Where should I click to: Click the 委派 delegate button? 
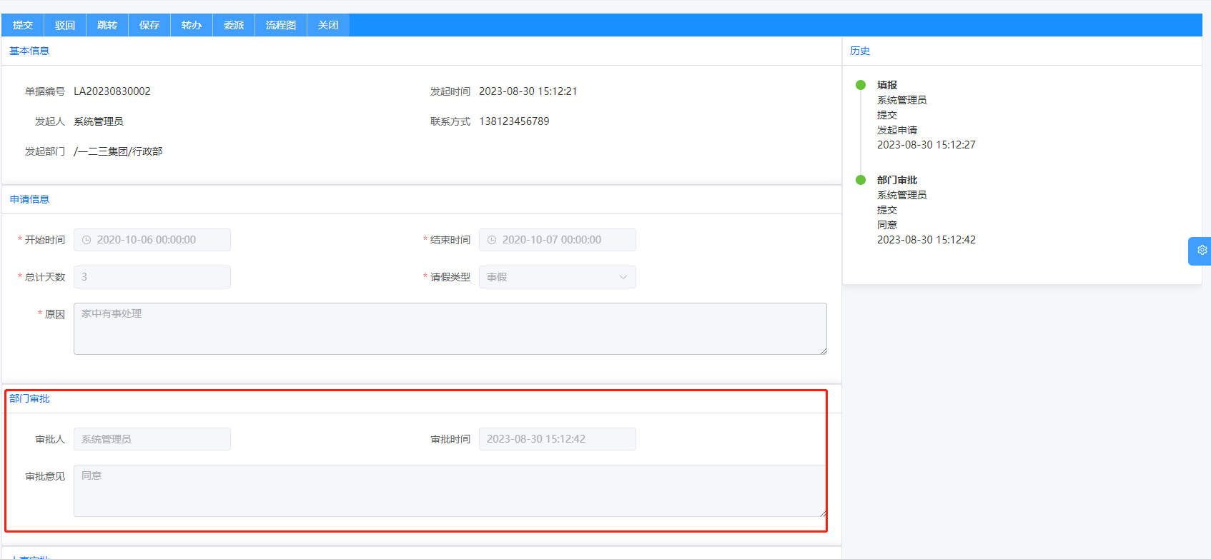click(x=234, y=25)
